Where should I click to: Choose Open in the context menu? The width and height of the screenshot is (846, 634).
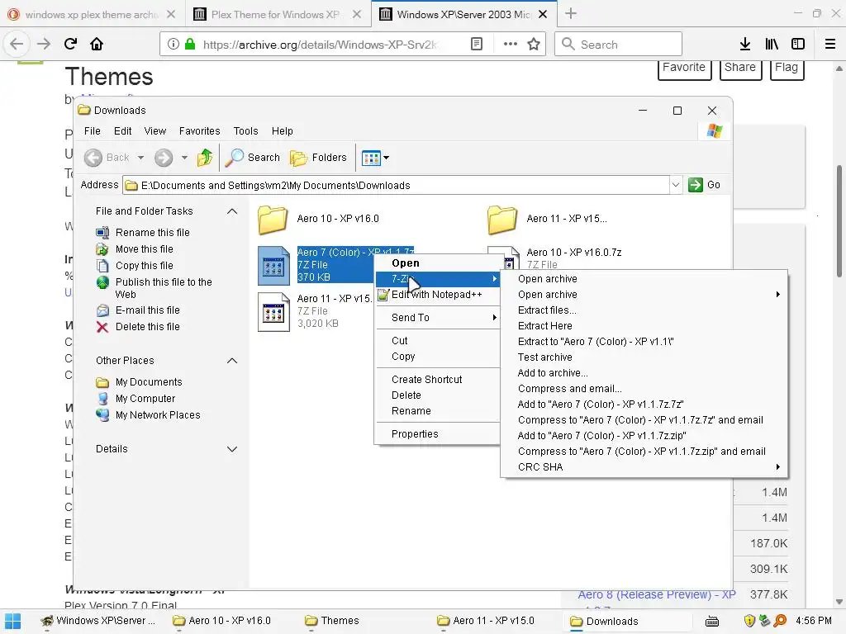(x=438, y=263)
